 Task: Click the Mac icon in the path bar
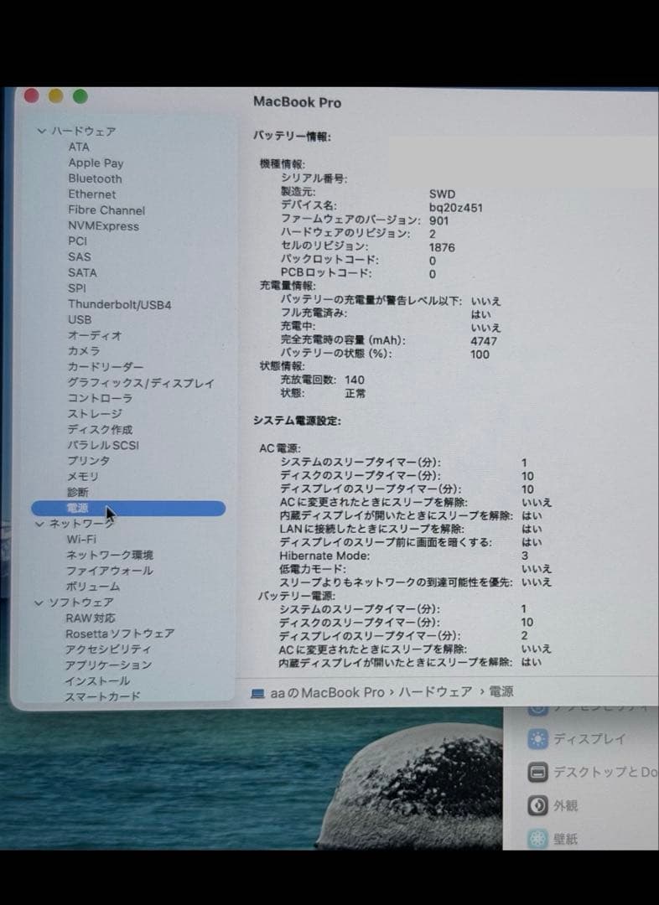pyautogui.click(x=257, y=693)
